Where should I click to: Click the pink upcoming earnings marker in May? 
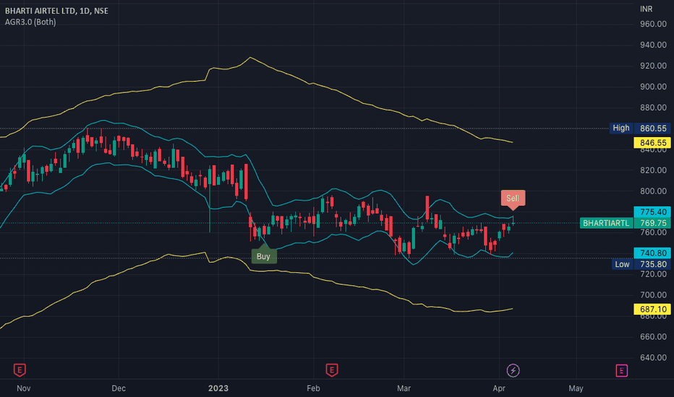pos(621,370)
